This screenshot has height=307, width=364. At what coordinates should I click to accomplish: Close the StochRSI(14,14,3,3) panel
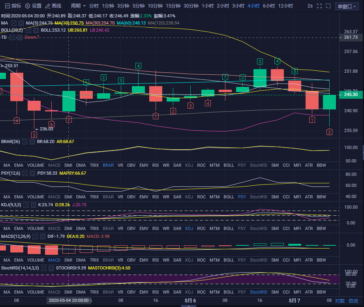click(51, 268)
